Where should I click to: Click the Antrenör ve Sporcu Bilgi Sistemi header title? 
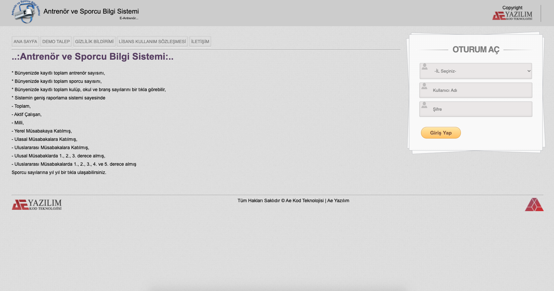coord(91,11)
